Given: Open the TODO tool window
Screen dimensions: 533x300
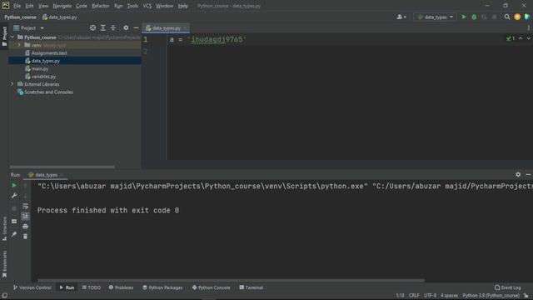Looking at the screenshot, I should point(91,287).
